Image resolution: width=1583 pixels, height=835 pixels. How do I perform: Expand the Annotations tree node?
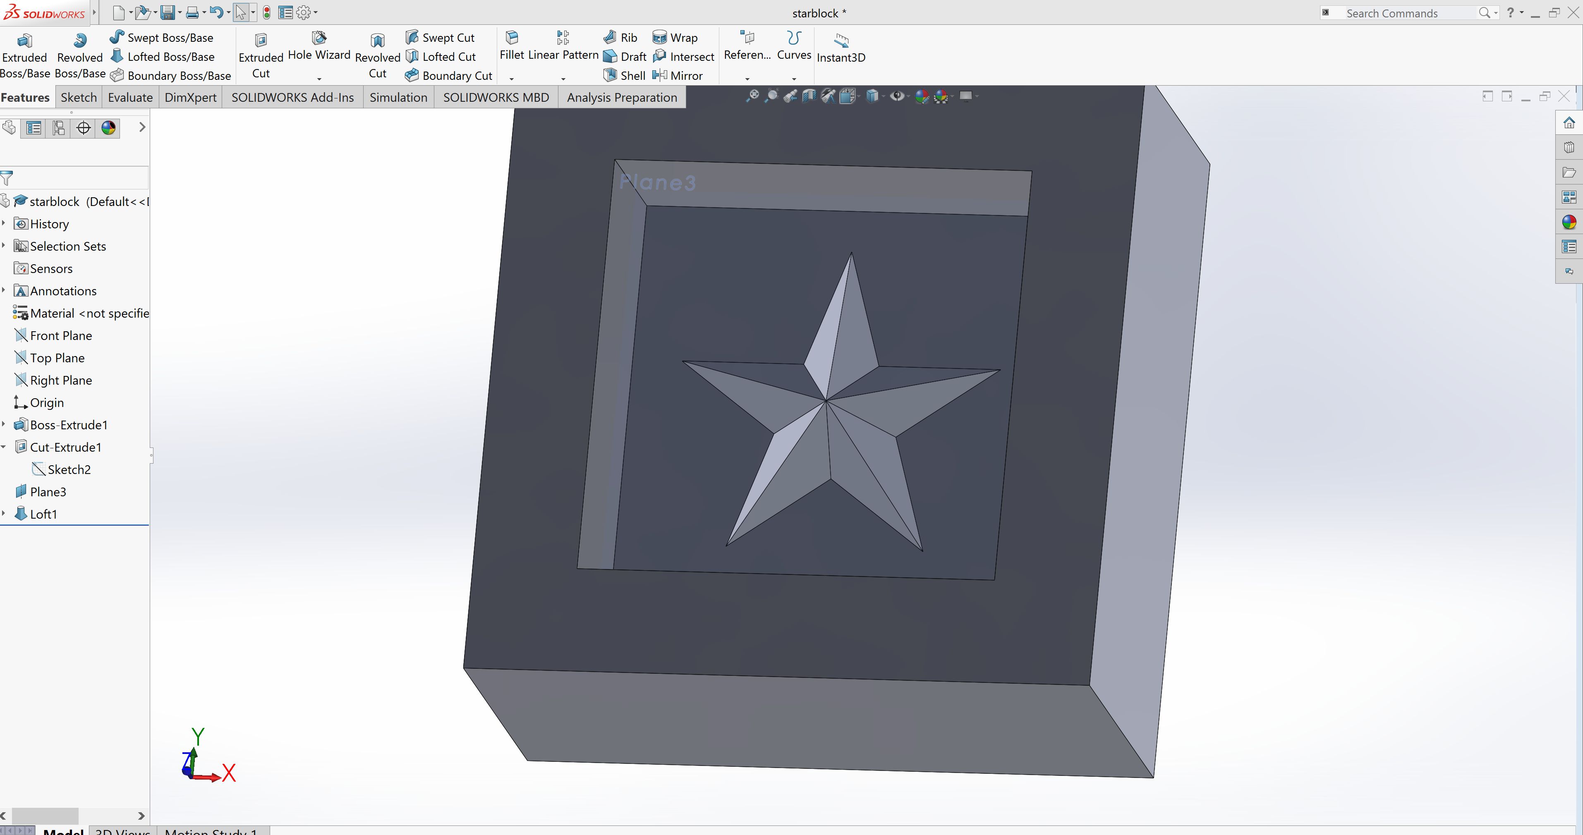[x=4, y=290]
